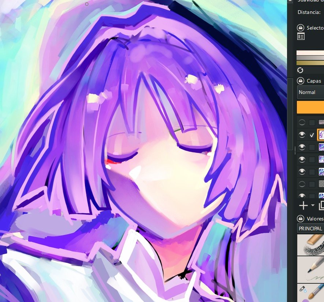
Task: Click the Valores docker title
Action: point(315,219)
